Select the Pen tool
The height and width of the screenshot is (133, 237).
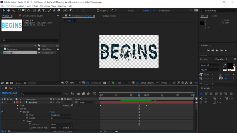[x=39, y=10]
